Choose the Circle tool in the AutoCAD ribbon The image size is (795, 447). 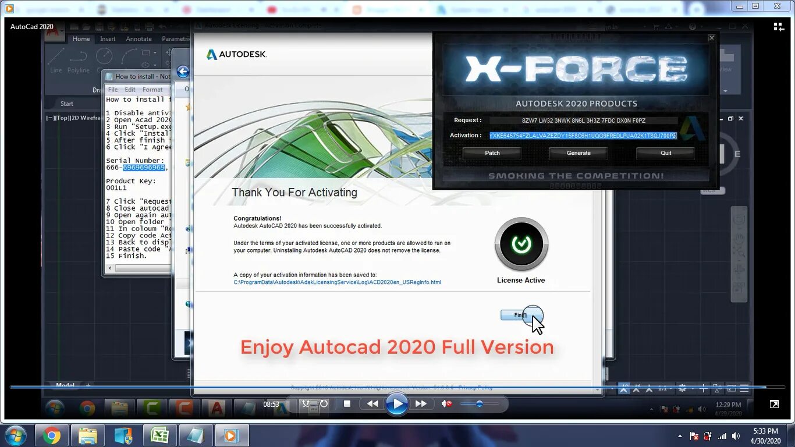[104, 56]
